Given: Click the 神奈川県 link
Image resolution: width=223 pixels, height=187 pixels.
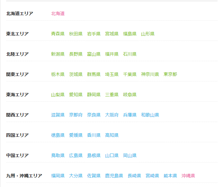Looking at the screenshot, I should click(150, 74).
